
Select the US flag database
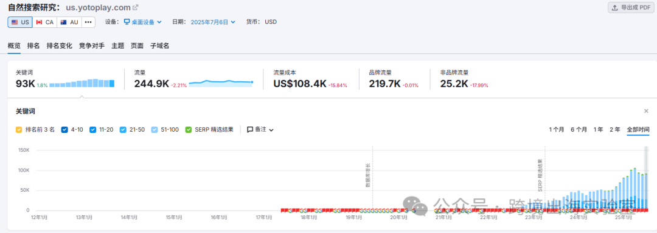coord(20,22)
